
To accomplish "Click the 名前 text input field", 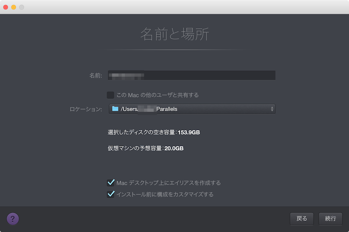I will pos(192,75).
